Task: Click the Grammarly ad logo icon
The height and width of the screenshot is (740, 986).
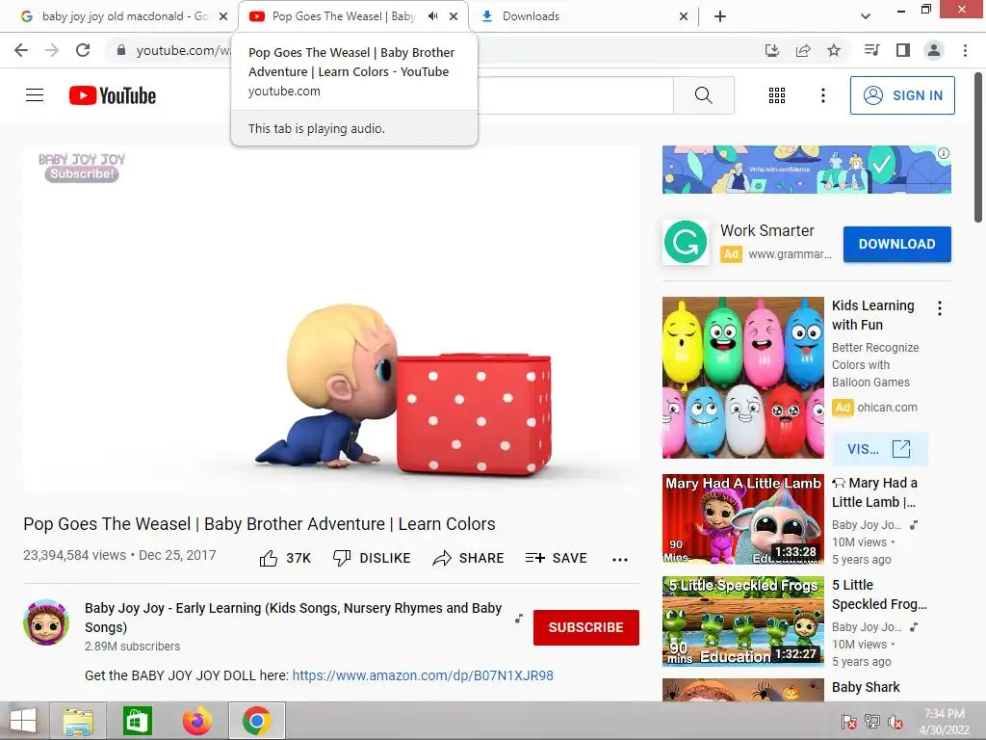Action: click(686, 242)
